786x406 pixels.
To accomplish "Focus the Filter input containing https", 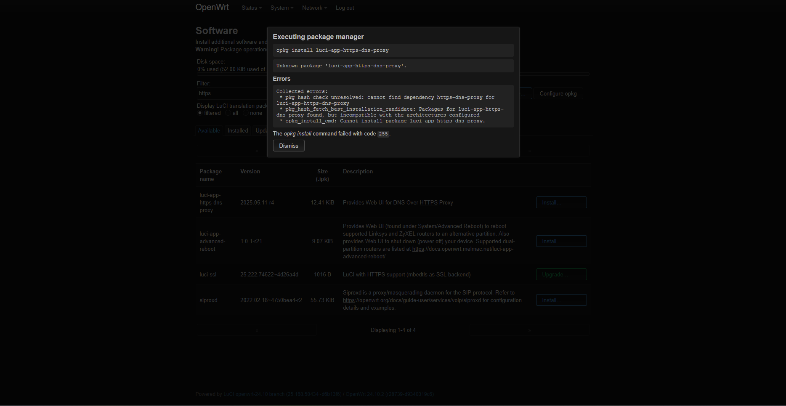I will click(x=232, y=93).
